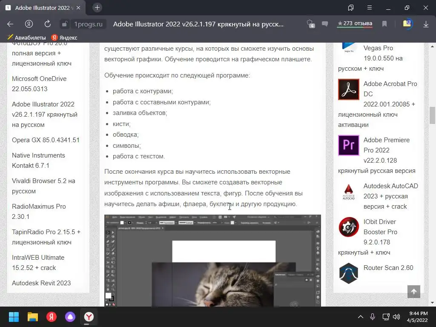Screen dimensions: 436x327
Task: Open Microsoft OneDrive 22.055.0313 link
Action: (39, 84)
